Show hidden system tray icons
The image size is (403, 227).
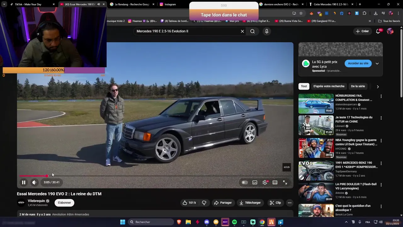[x=346, y=222]
